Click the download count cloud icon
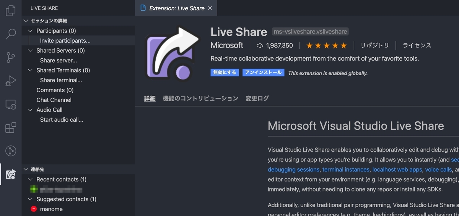 coord(260,45)
